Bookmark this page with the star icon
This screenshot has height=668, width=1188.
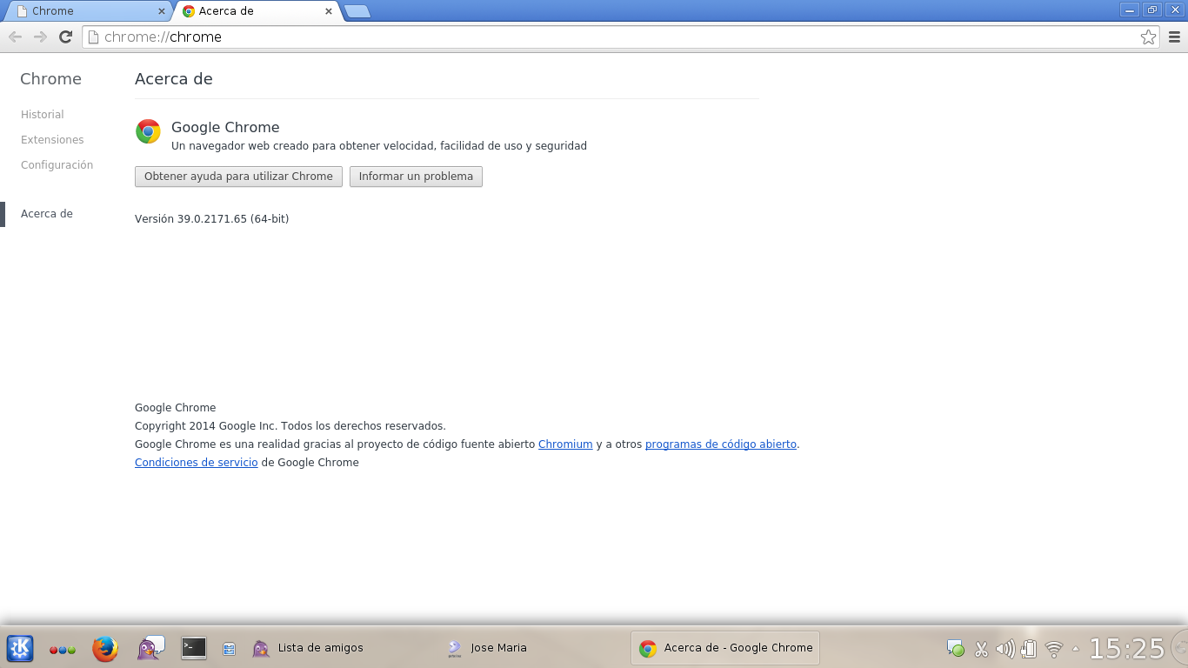click(1148, 37)
